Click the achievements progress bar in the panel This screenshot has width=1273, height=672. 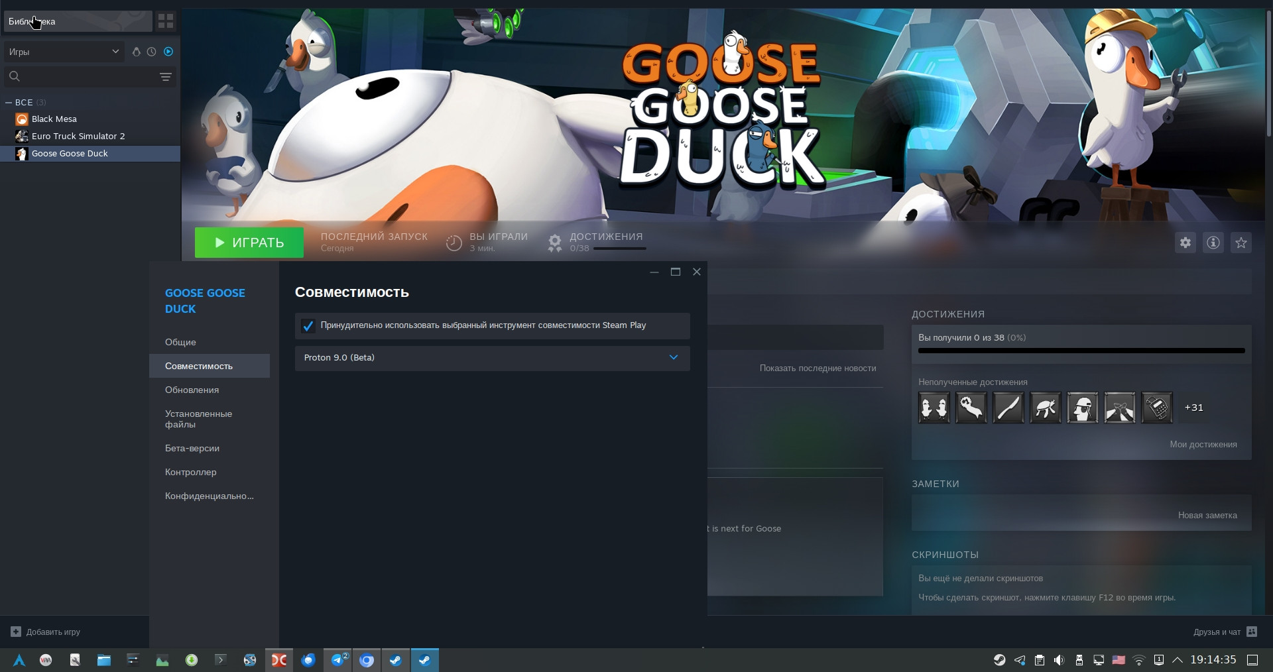[1081, 351]
